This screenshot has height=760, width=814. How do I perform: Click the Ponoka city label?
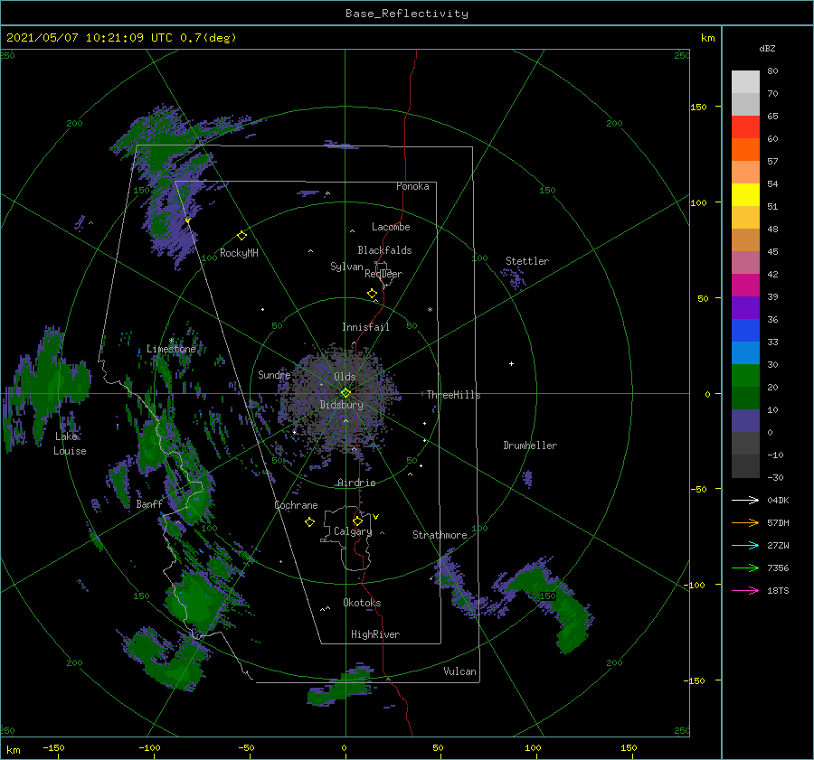(x=412, y=186)
